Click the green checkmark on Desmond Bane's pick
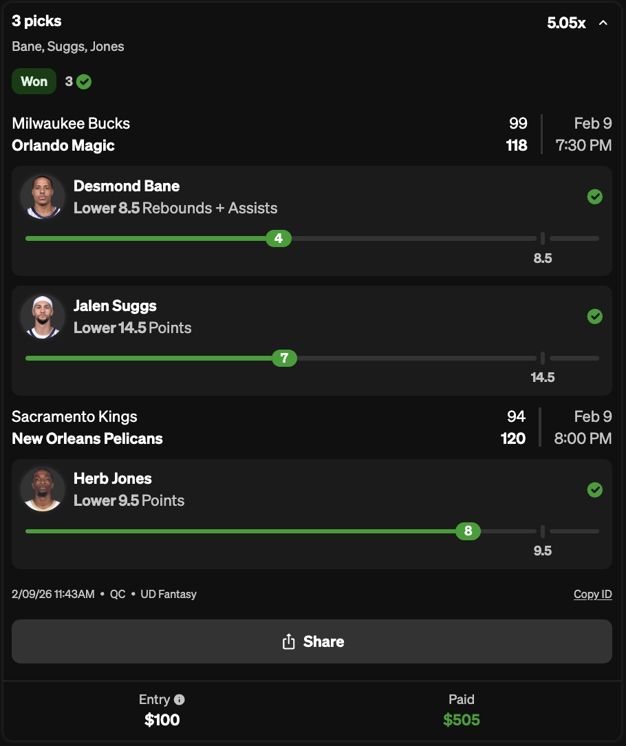This screenshot has height=746, width=626. [595, 198]
